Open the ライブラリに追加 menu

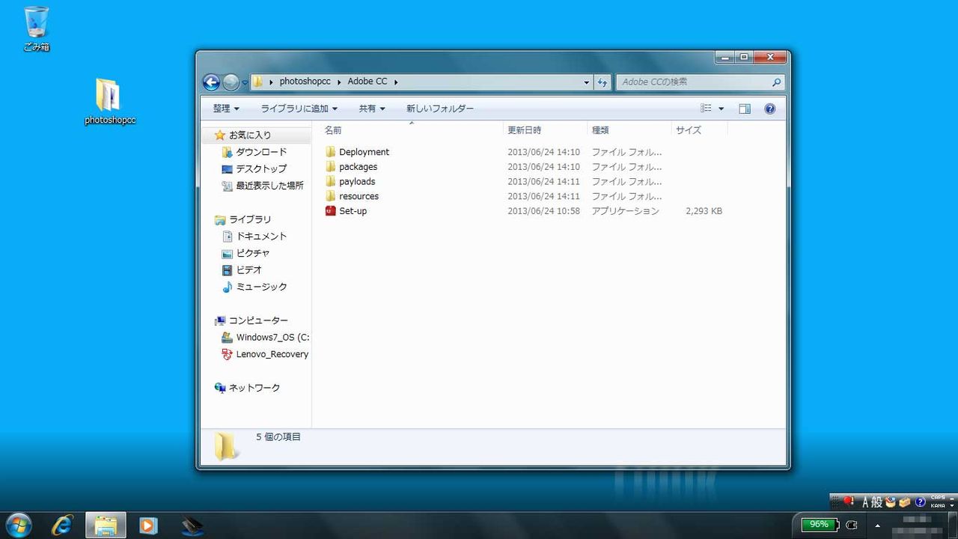(x=299, y=109)
